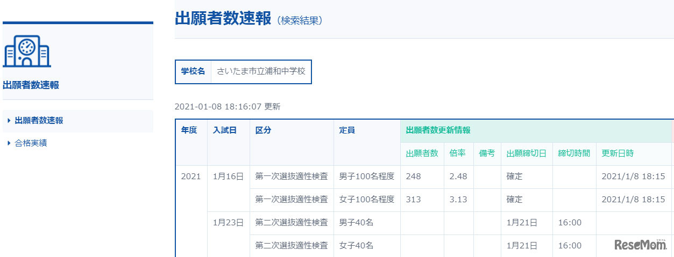Click the 出願締切日 column header

526,153
